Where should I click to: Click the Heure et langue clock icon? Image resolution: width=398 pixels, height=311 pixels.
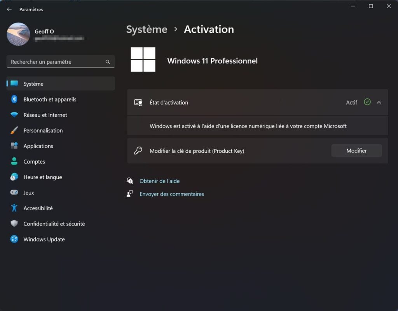pos(14,177)
